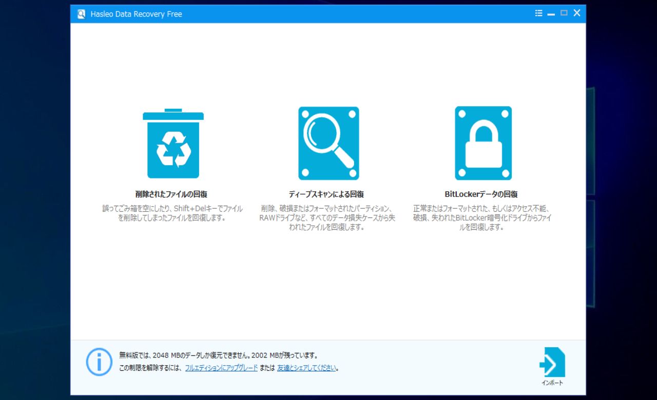
Task: Click the BitLocker recovery description paragraph
Action: pos(482,218)
